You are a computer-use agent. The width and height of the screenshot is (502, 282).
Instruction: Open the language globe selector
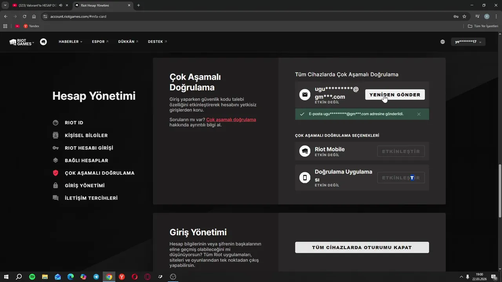click(443, 42)
